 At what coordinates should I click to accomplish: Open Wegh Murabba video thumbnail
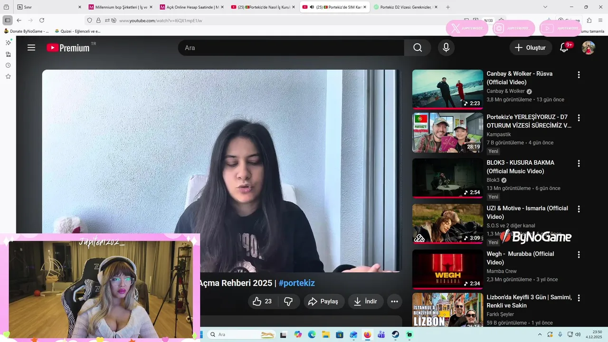click(447, 269)
